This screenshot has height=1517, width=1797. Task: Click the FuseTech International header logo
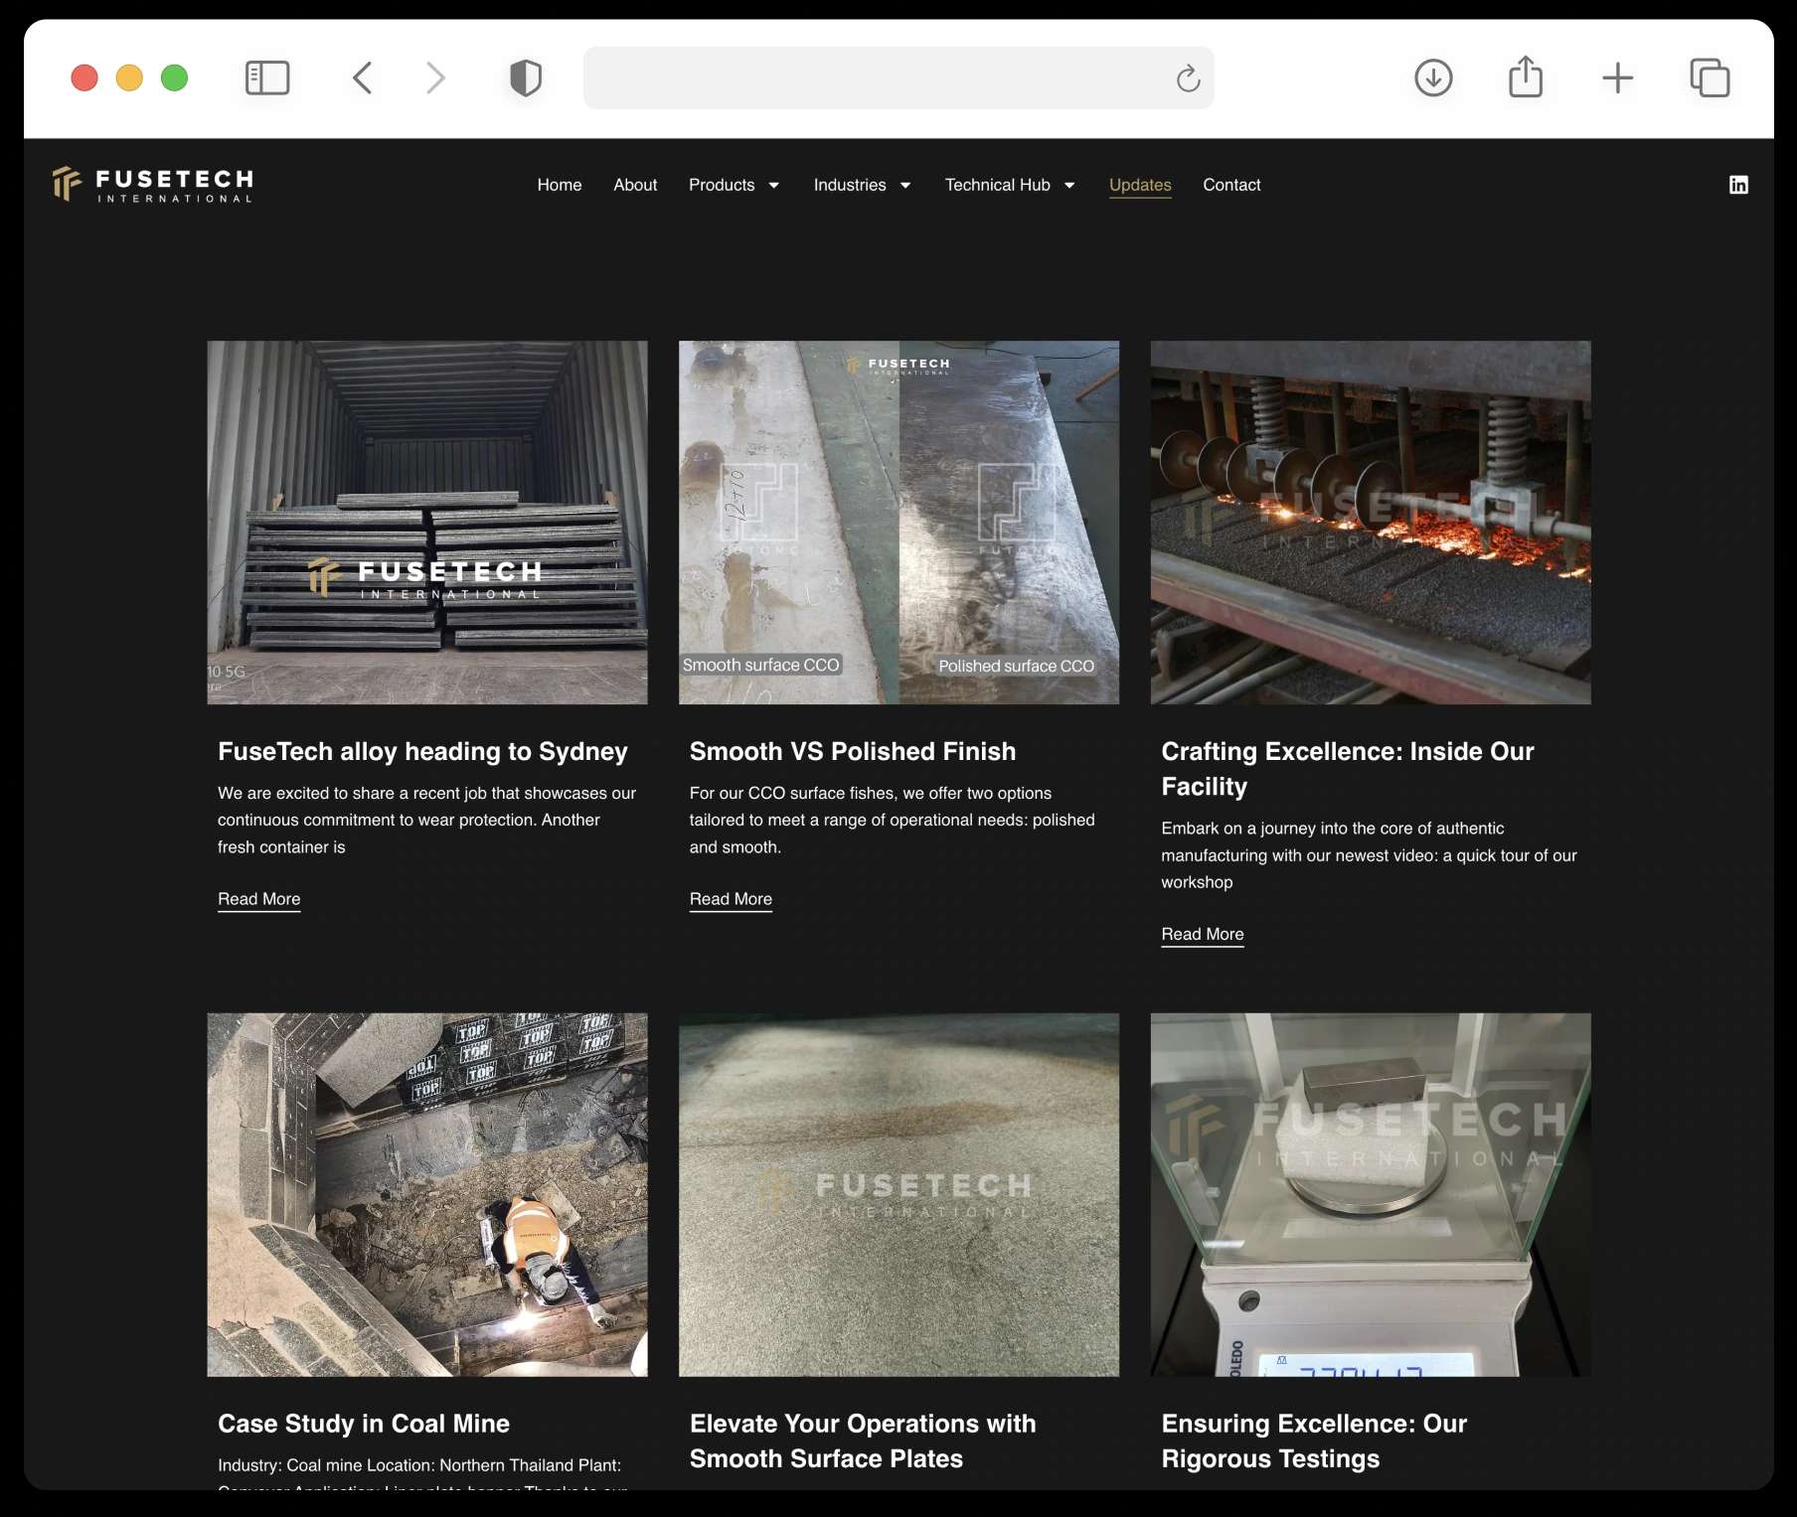point(153,185)
